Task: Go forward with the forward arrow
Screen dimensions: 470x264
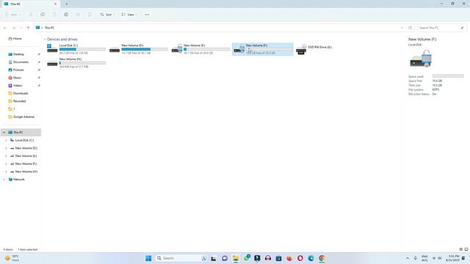Action: tap(14, 28)
